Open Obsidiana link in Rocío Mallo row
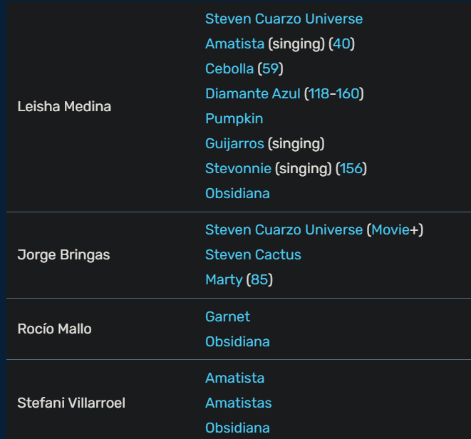 [x=237, y=342]
